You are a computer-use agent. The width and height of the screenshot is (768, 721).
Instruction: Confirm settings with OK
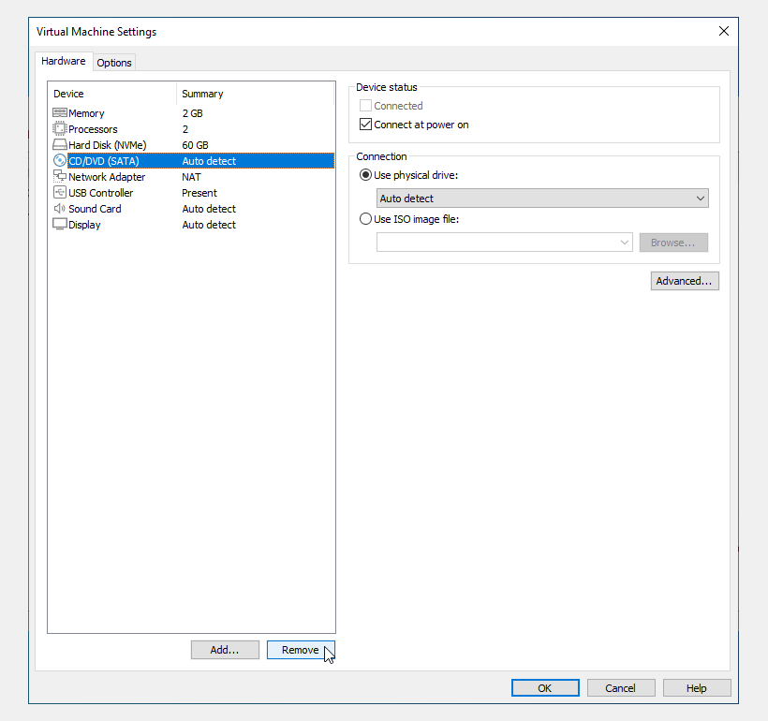pyautogui.click(x=545, y=688)
